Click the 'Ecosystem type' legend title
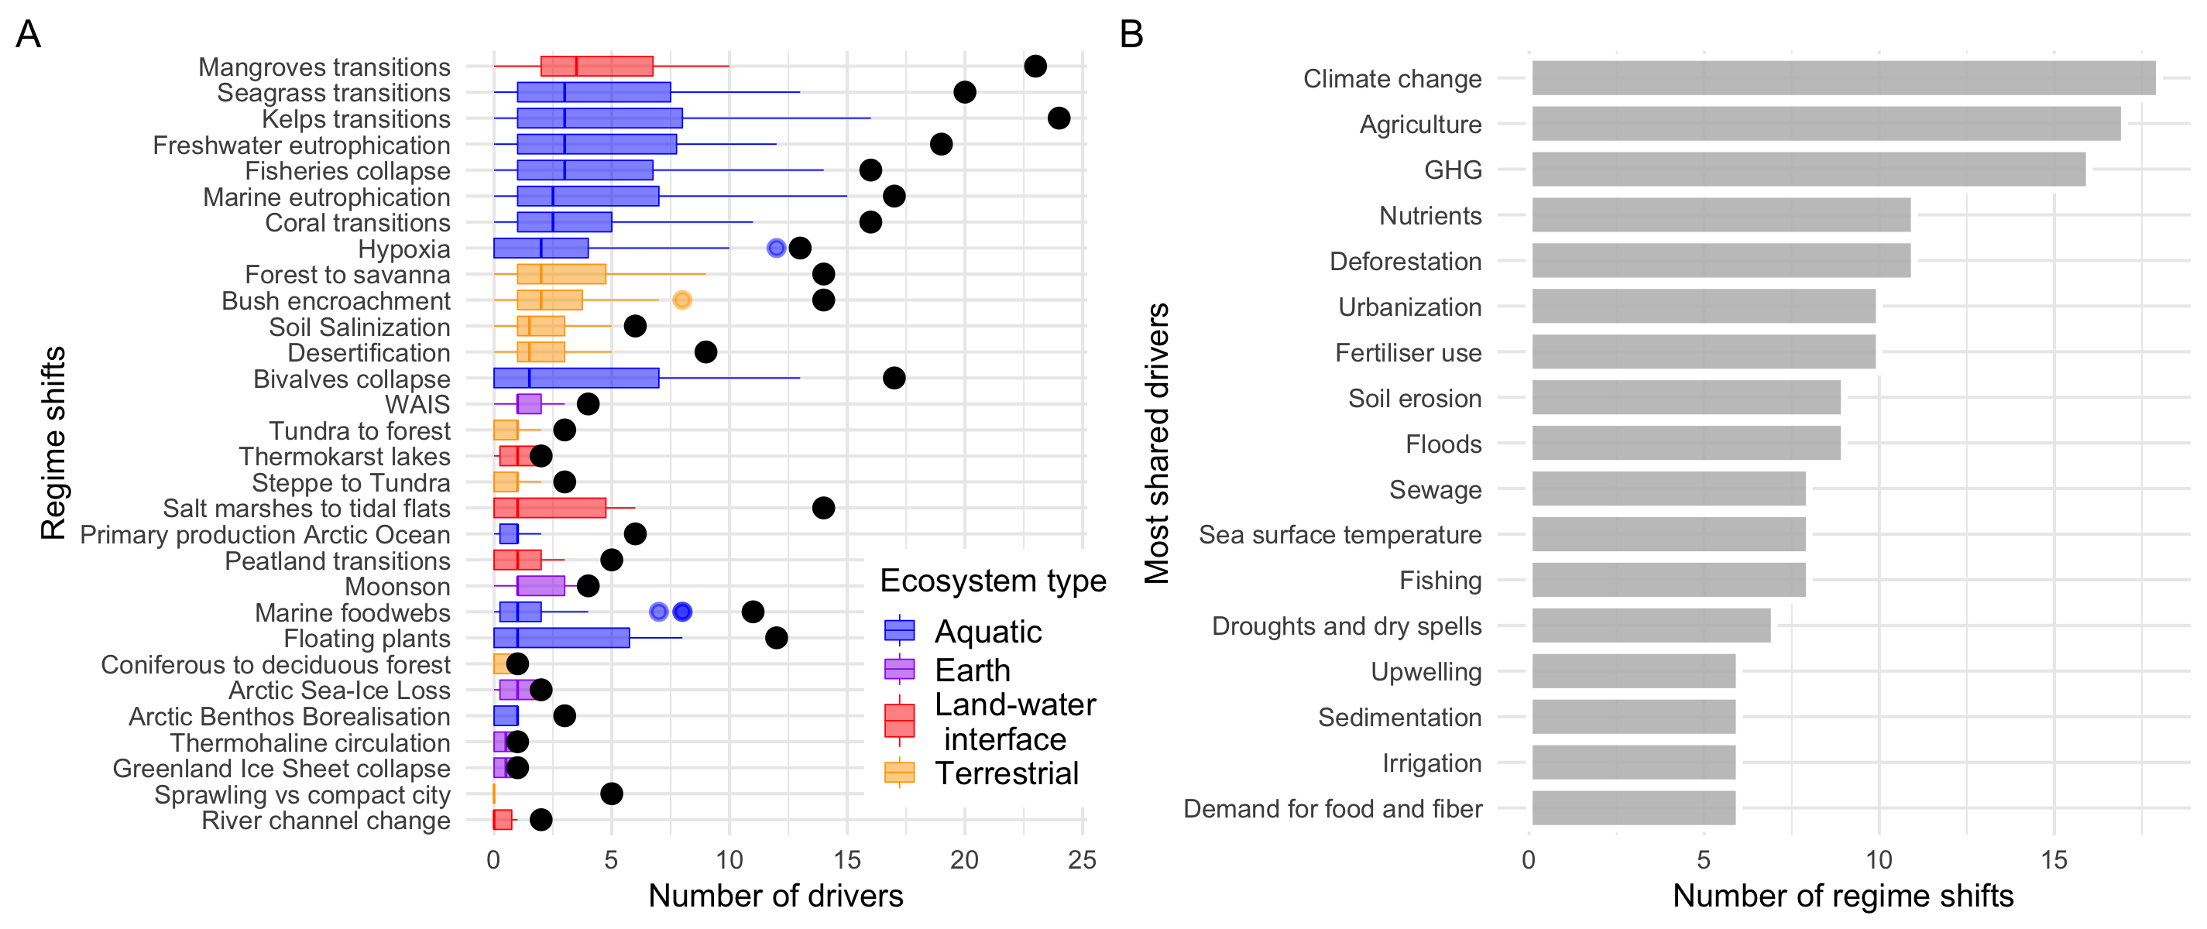Screen dimensions: 2207x929 point(992,581)
